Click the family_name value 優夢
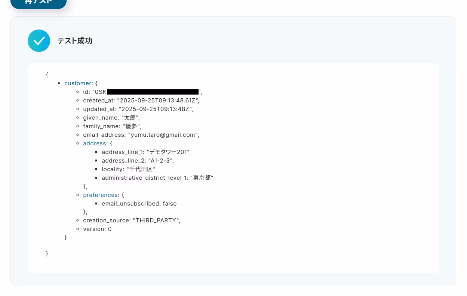The width and height of the screenshot is (467, 296). 131,126
